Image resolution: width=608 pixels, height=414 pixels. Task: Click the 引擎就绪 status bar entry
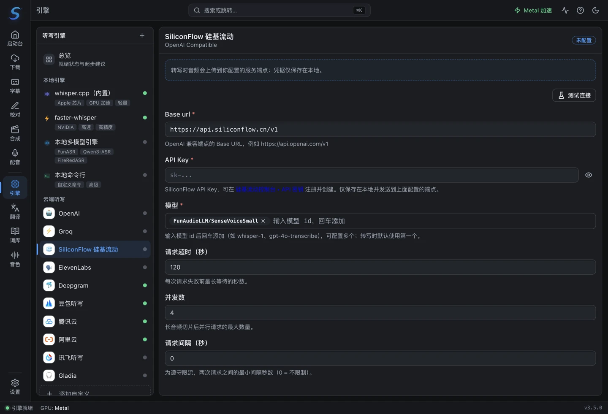coord(19,408)
